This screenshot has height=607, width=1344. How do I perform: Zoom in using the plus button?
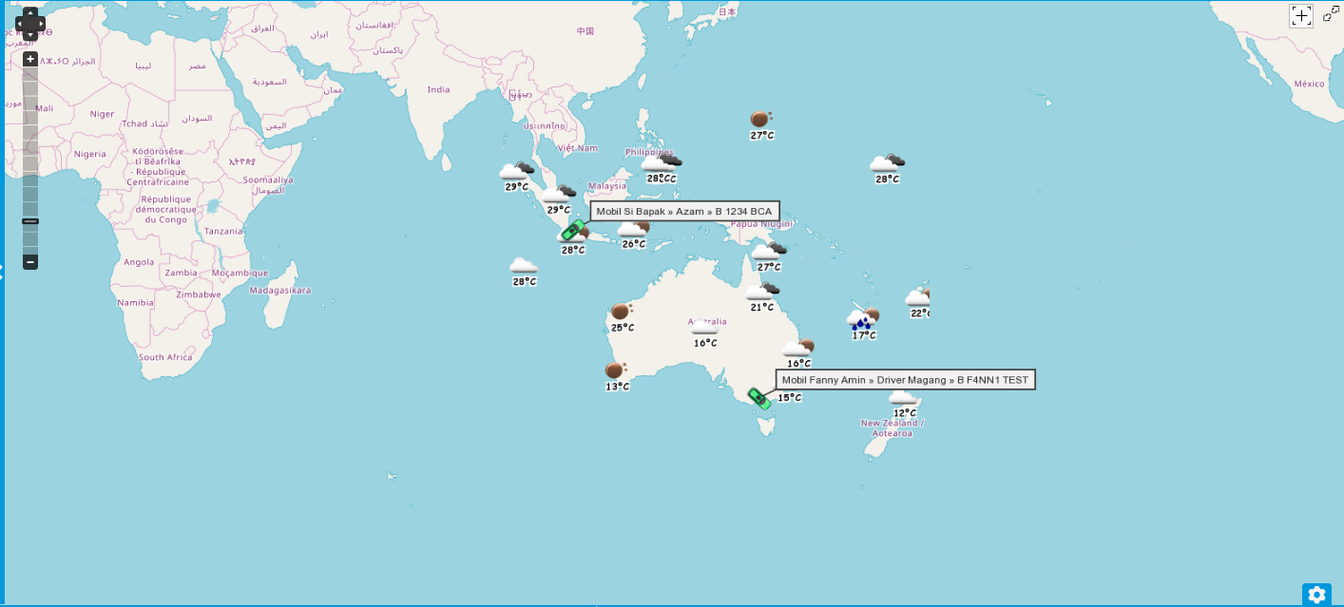(29, 58)
